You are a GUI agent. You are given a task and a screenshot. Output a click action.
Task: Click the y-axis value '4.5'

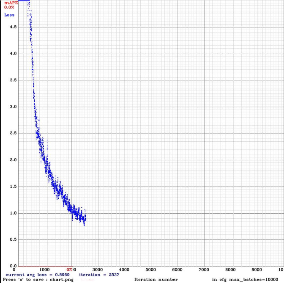(x=13, y=27)
